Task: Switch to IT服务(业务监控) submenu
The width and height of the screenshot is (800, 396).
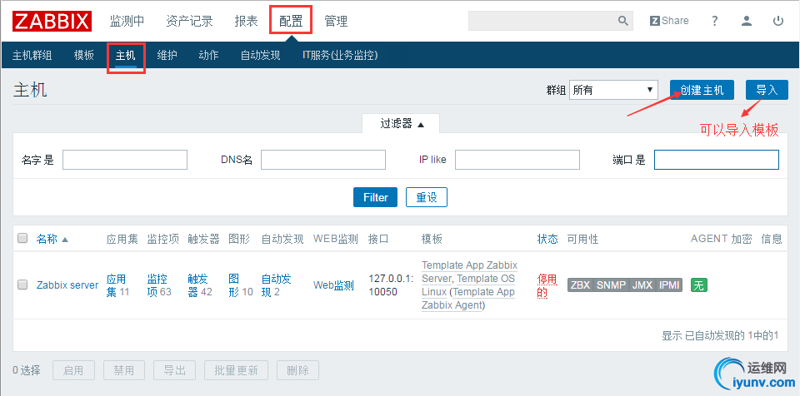Action: [340, 55]
